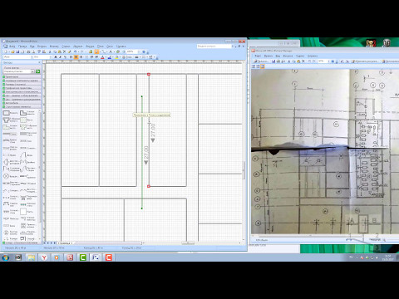
Task: Activate the highlighted Pointer tool
Action: pyautogui.click(x=96, y=51)
